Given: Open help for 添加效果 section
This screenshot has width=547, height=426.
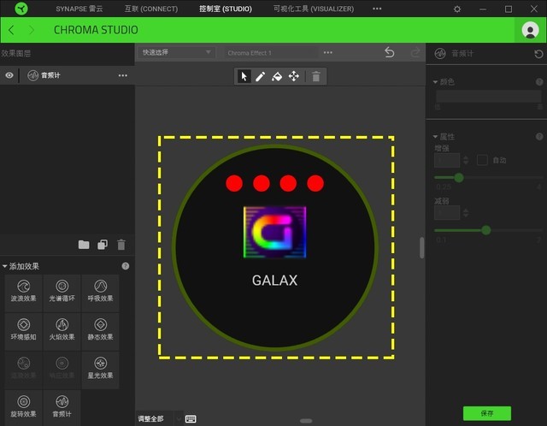Looking at the screenshot, I should (126, 266).
